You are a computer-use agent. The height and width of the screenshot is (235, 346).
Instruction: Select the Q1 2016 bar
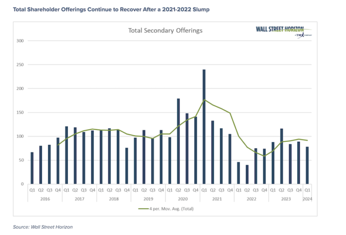pyautogui.click(x=32, y=168)
